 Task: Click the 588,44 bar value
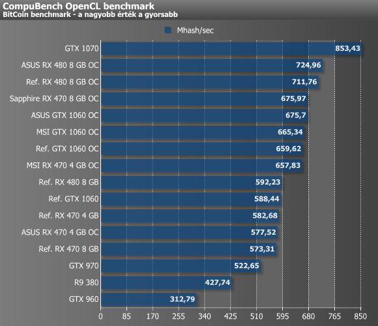(267, 199)
